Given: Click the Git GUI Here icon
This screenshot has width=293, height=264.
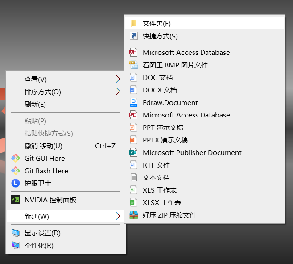Looking at the screenshot, I should pyautogui.click(x=16, y=158).
